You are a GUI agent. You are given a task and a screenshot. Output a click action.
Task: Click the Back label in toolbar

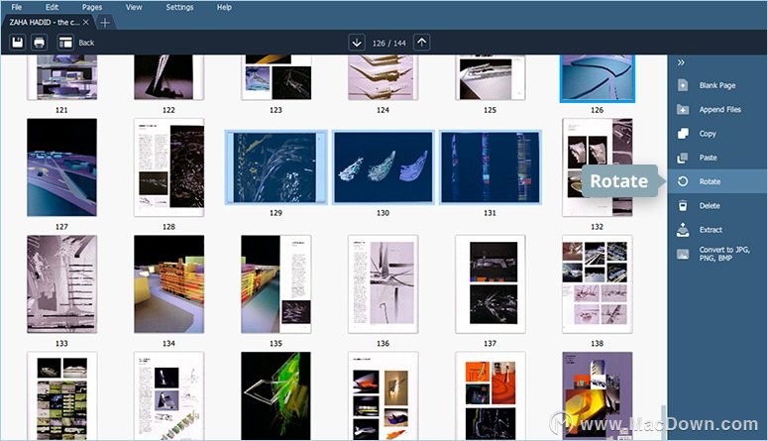pos(86,43)
